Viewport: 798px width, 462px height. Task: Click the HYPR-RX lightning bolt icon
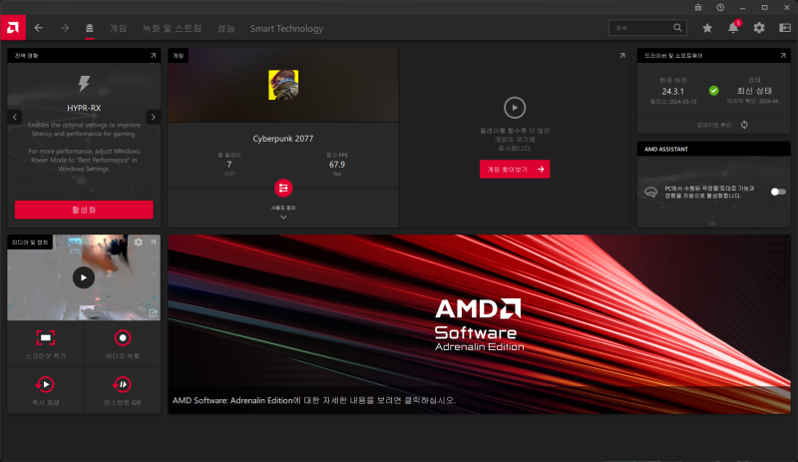[x=84, y=84]
